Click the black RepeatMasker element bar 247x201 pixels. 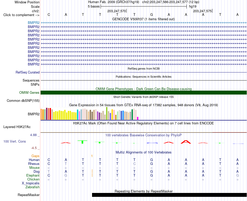169,195
